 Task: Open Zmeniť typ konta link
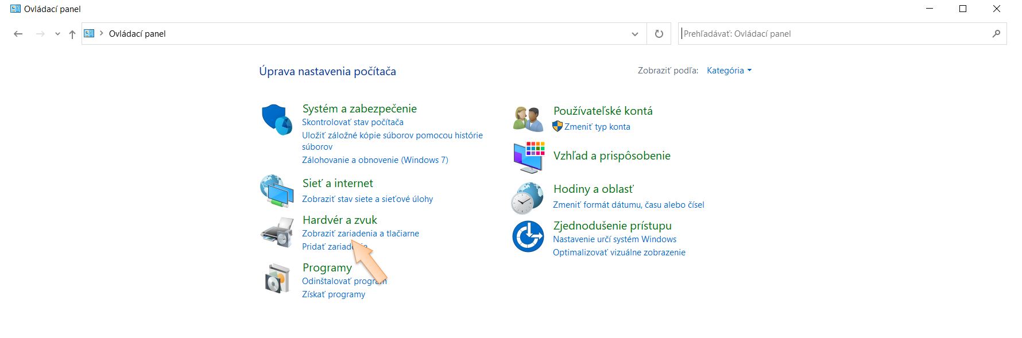click(597, 127)
